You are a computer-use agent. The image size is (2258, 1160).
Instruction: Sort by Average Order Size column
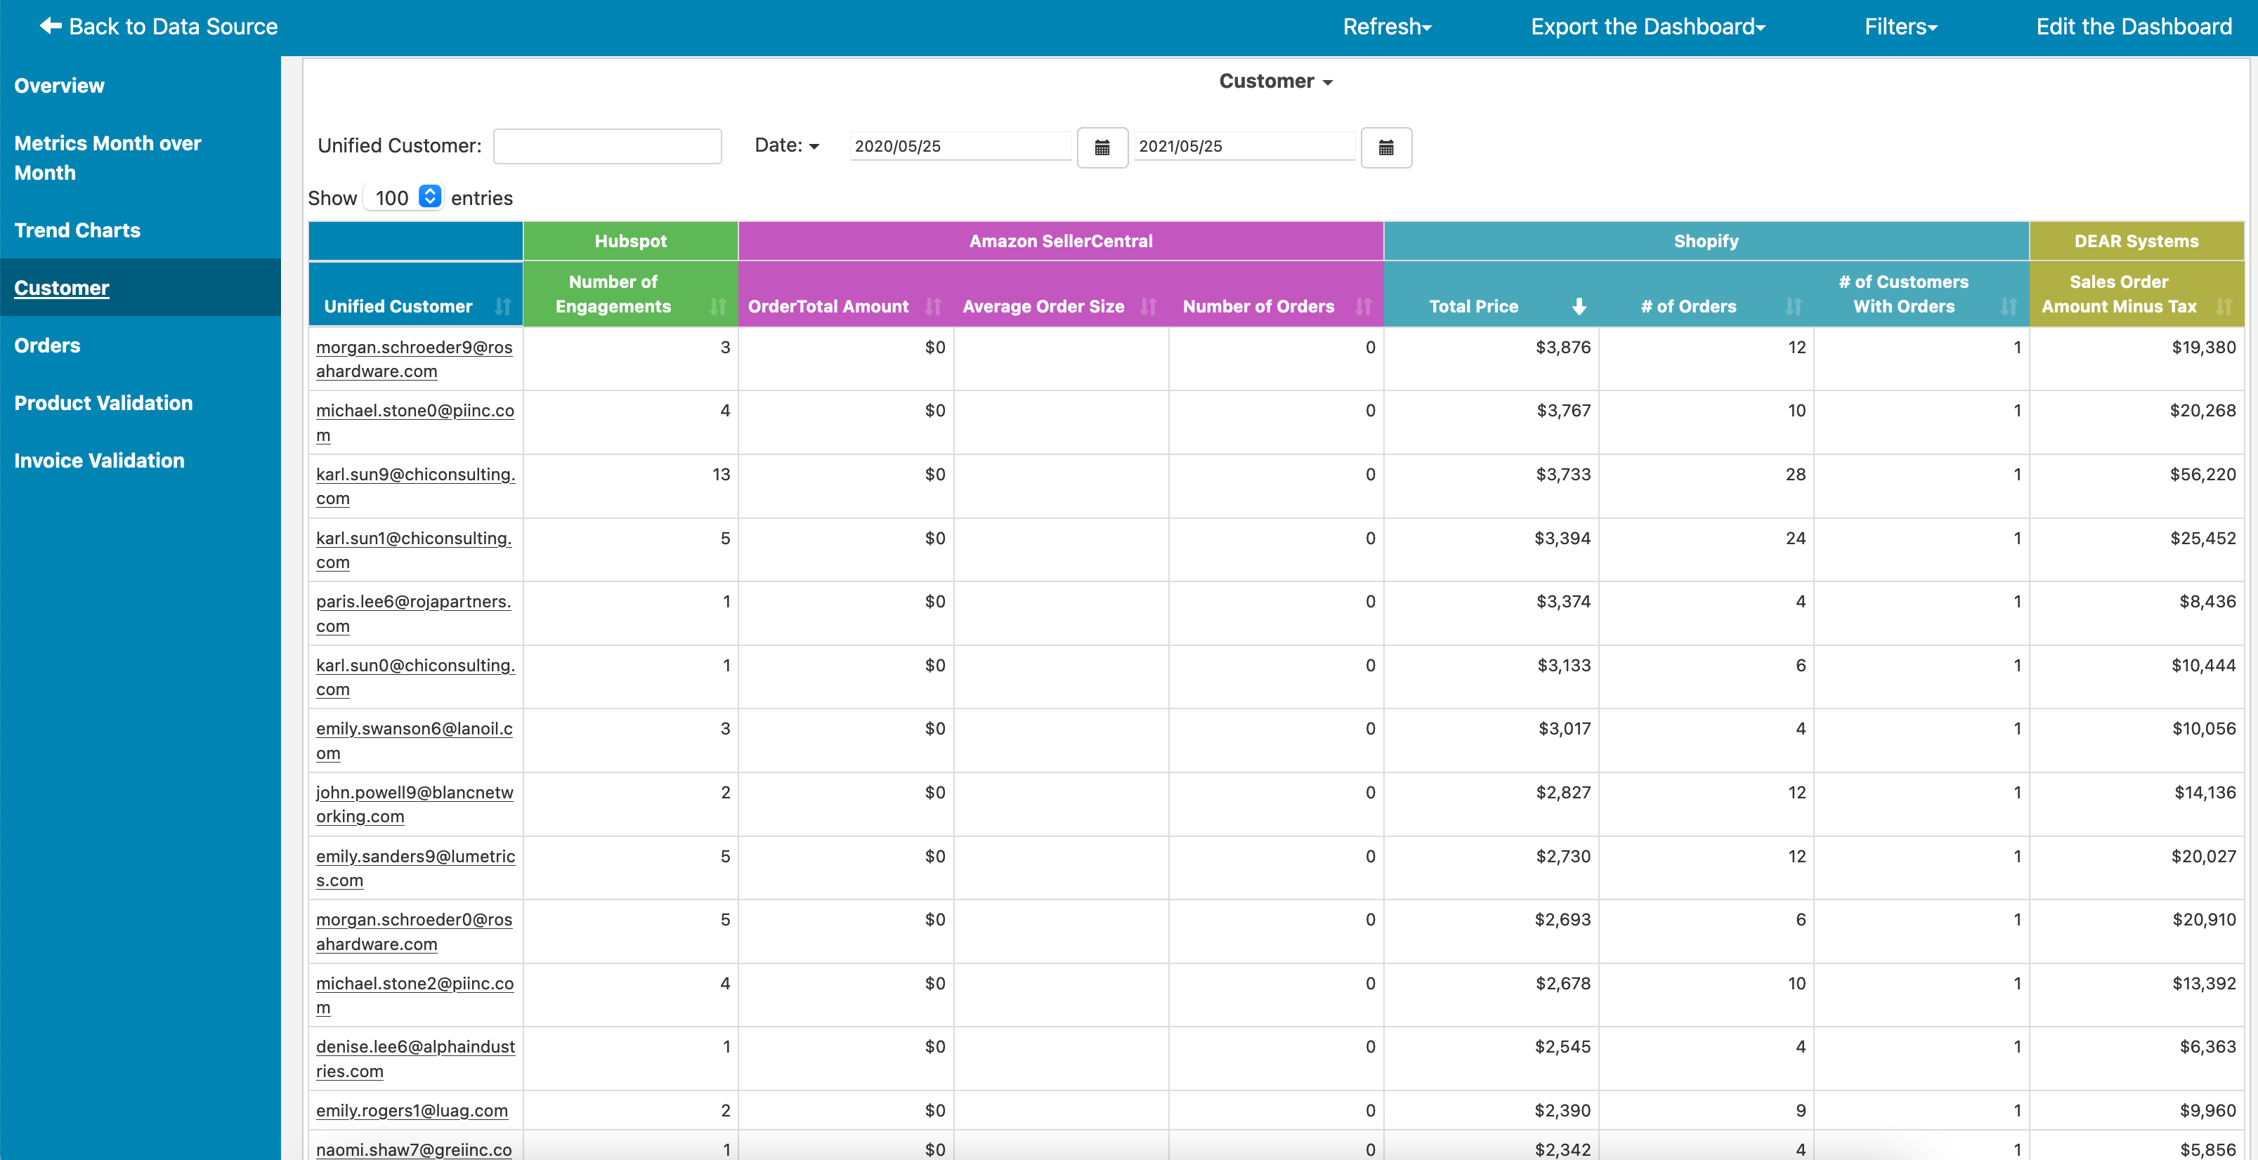pos(1148,307)
